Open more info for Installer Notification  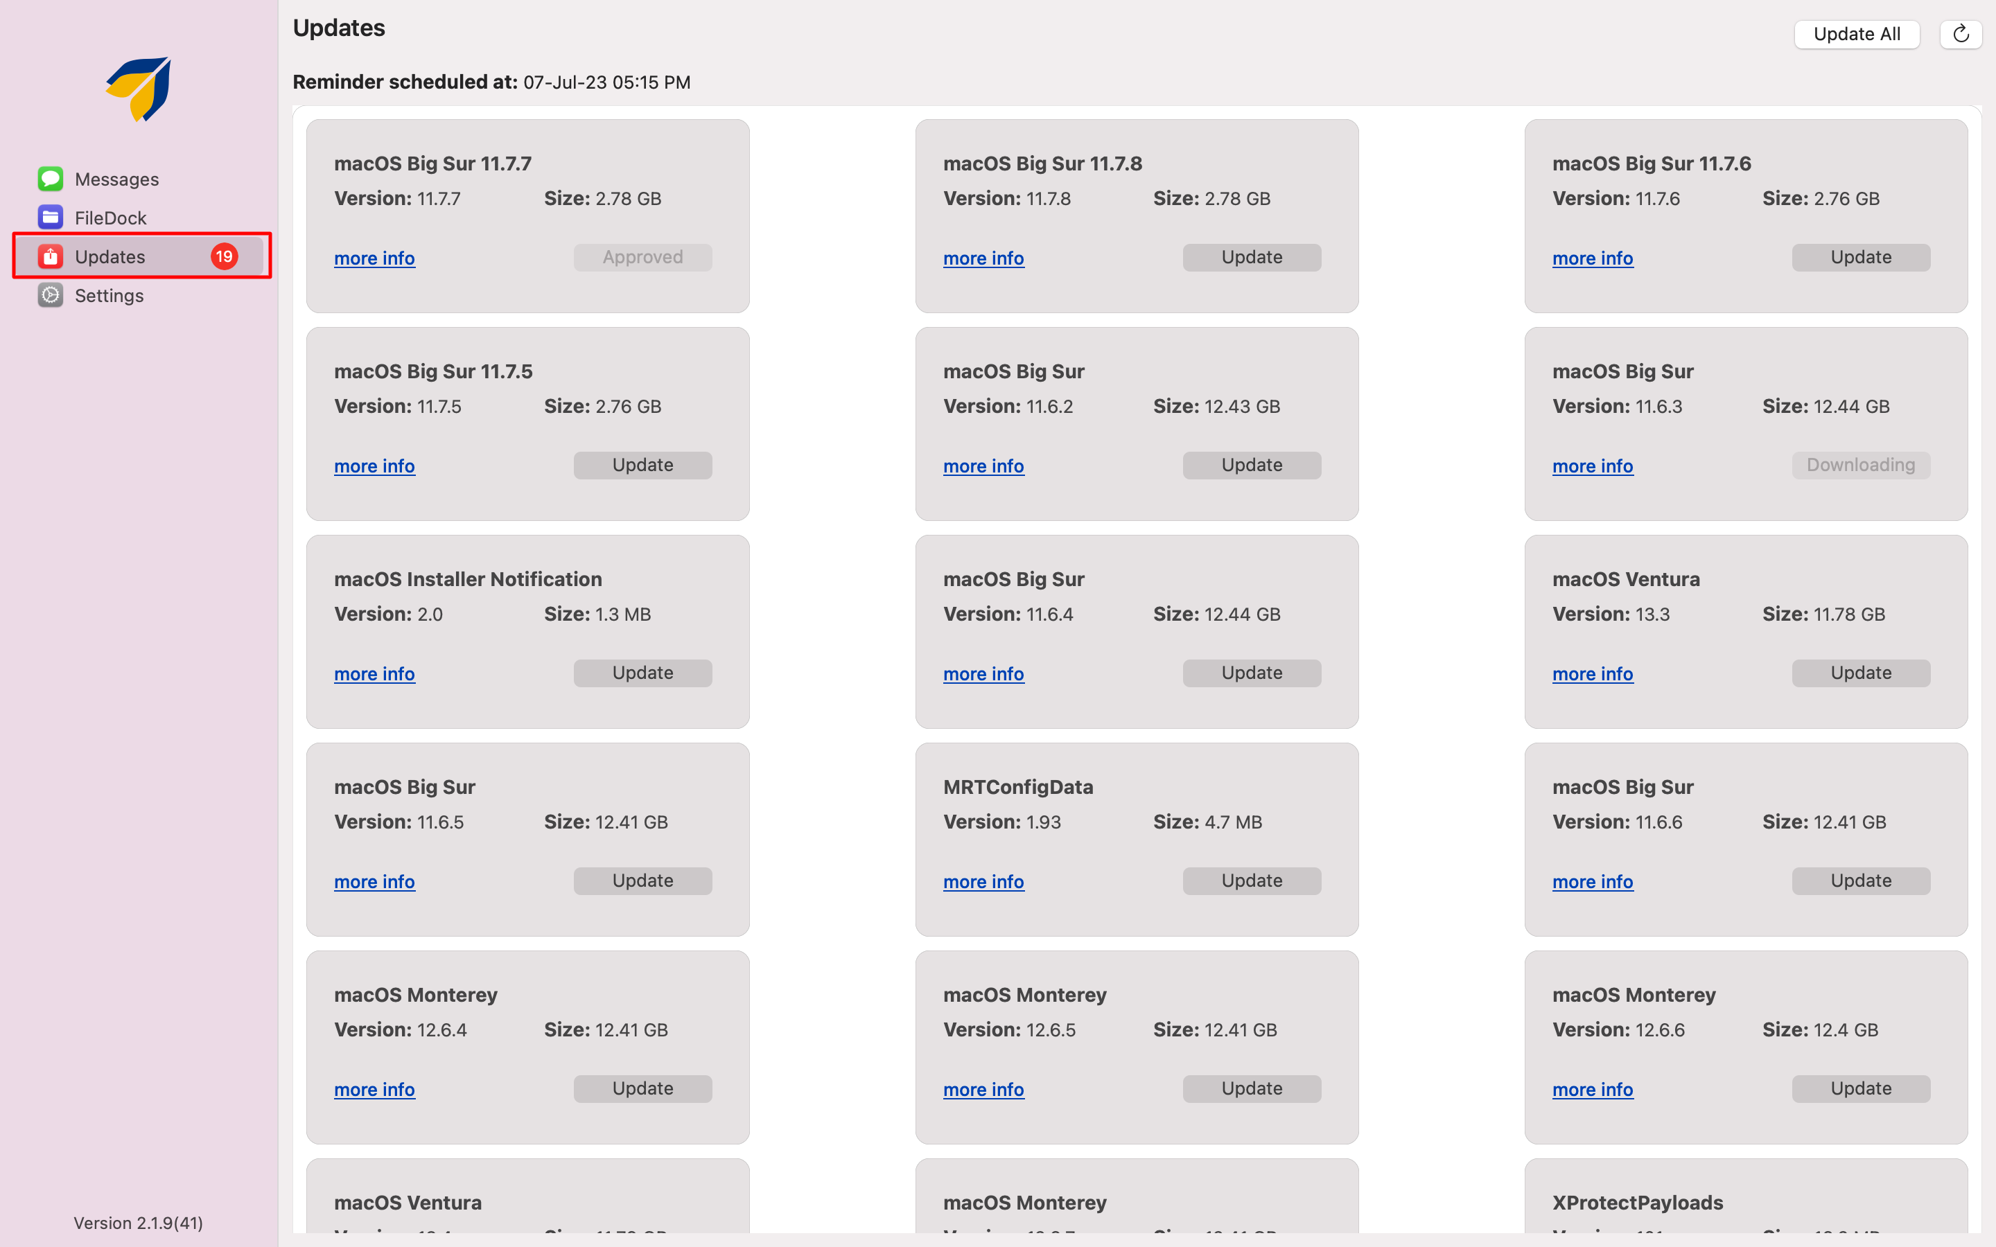374,674
